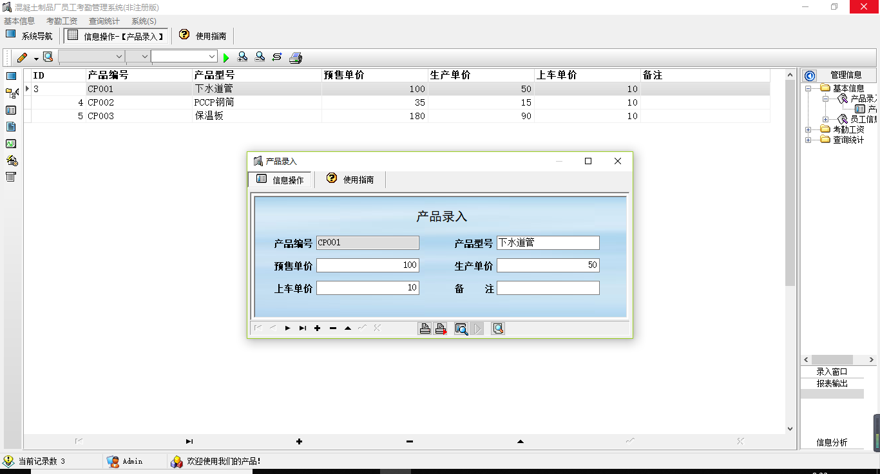This screenshot has width=880, height=474.
Task: Jump to the last record in the bottom navigator
Action: pyautogui.click(x=189, y=441)
